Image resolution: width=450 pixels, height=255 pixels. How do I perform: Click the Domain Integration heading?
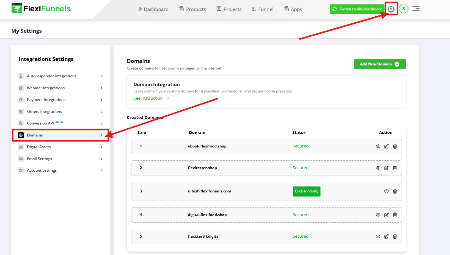click(157, 85)
